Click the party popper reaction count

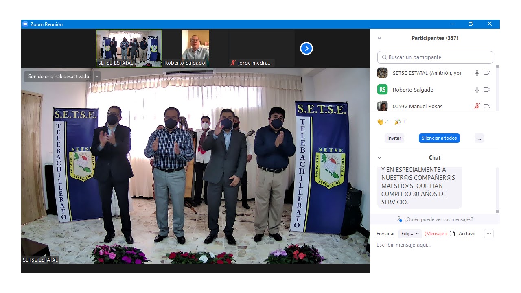[x=400, y=122]
